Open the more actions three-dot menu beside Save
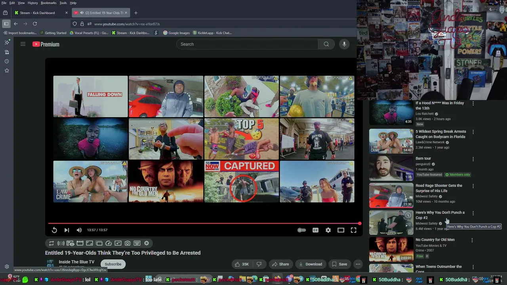507x285 pixels. [358, 264]
